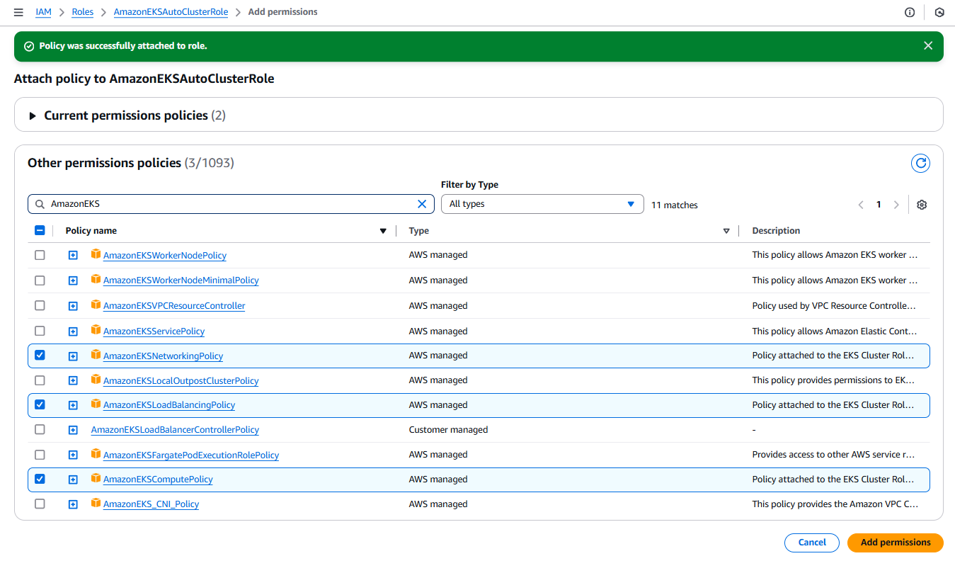Go to Roles breadcrumb
The height and width of the screenshot is (573, 955).
(83, 12)
